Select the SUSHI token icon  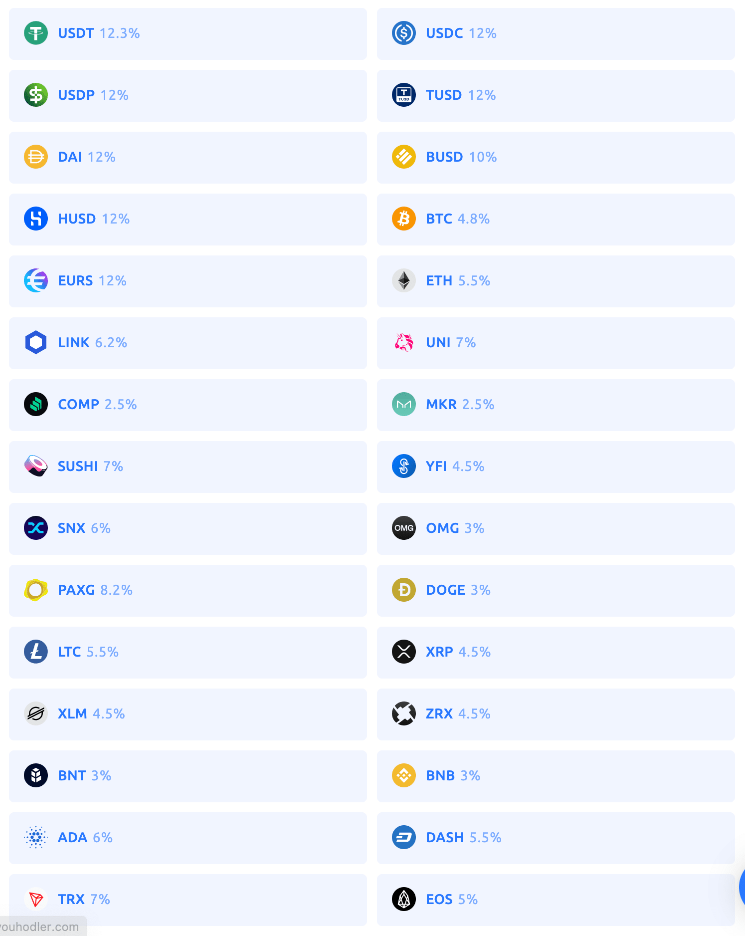coord(35,466)
